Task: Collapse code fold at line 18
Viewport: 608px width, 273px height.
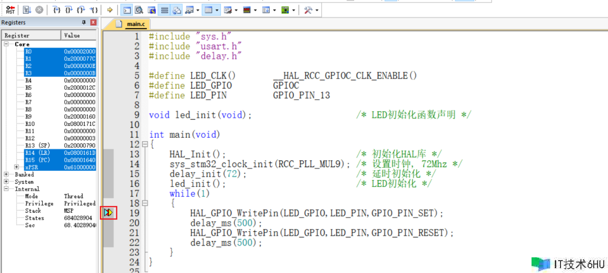Action: pyautogui.click(x=145, y=203)
